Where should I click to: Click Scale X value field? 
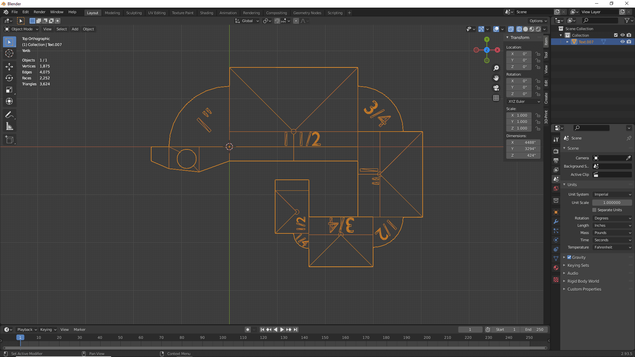tap(520, 115)
